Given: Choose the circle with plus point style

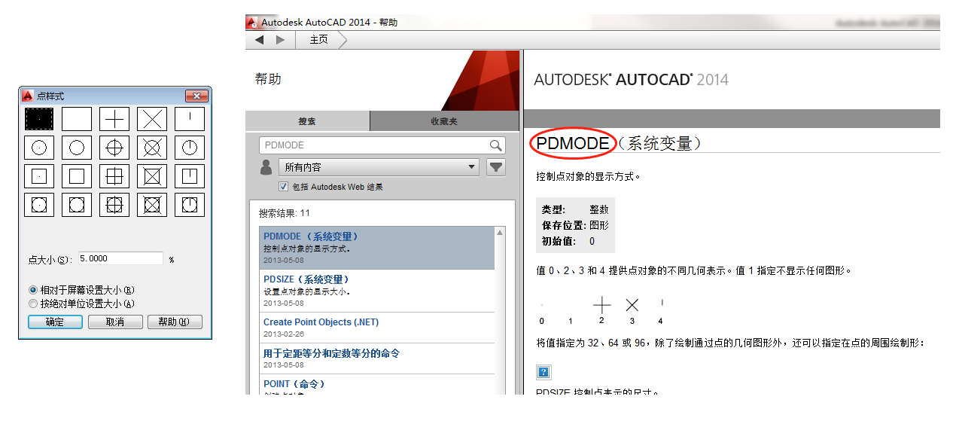Looking at the screenshot, I should [114, 148].
